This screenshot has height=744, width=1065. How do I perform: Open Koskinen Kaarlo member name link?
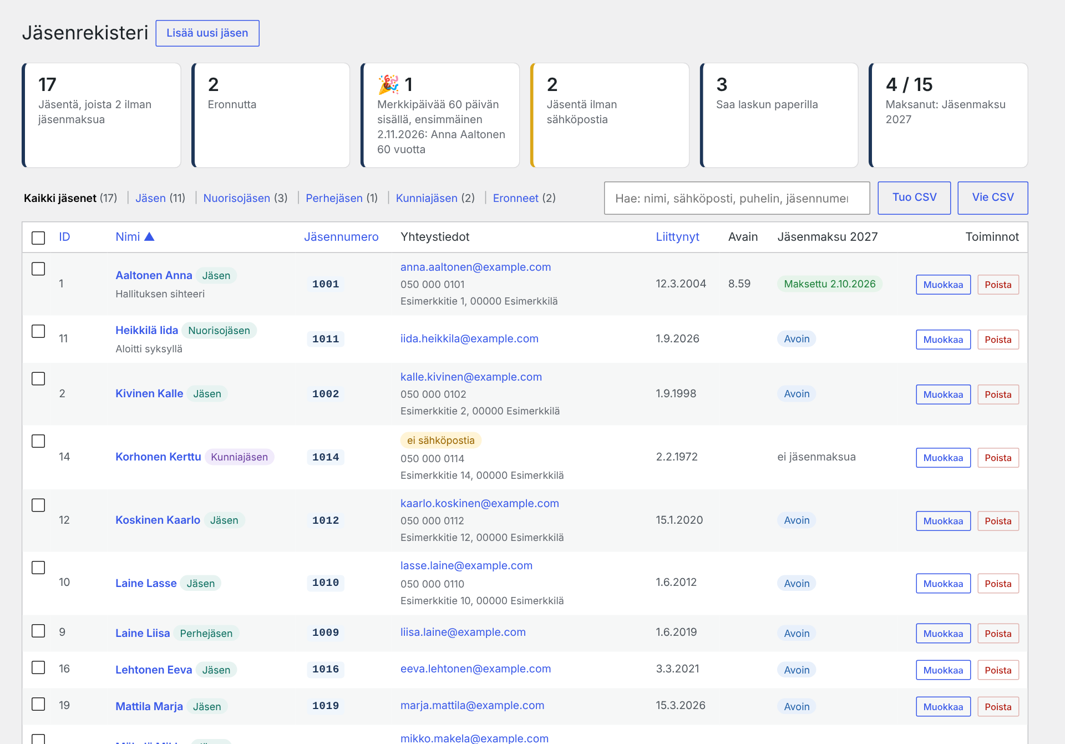pyautogui.click(x=158, y=520)
